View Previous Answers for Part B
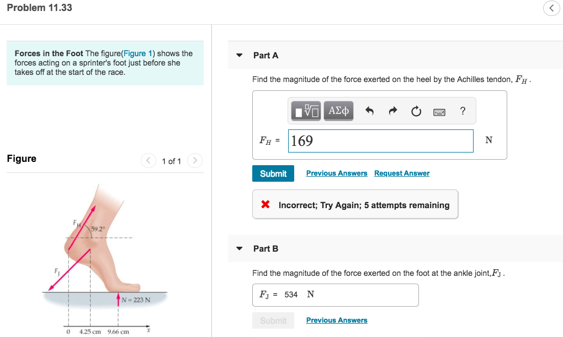This screenshot has width=563, height=337. pos(336,320)
